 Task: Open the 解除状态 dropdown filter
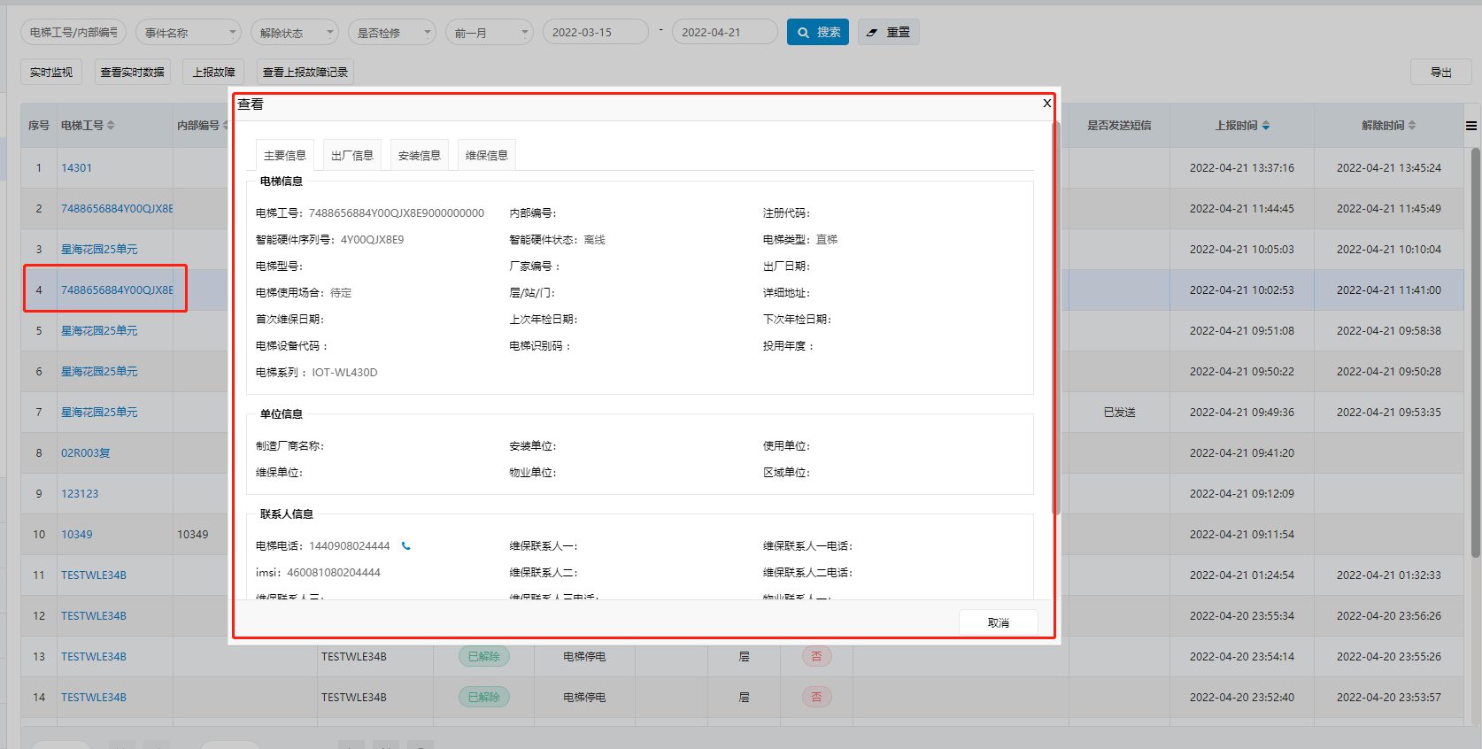[x=294, y=33]
